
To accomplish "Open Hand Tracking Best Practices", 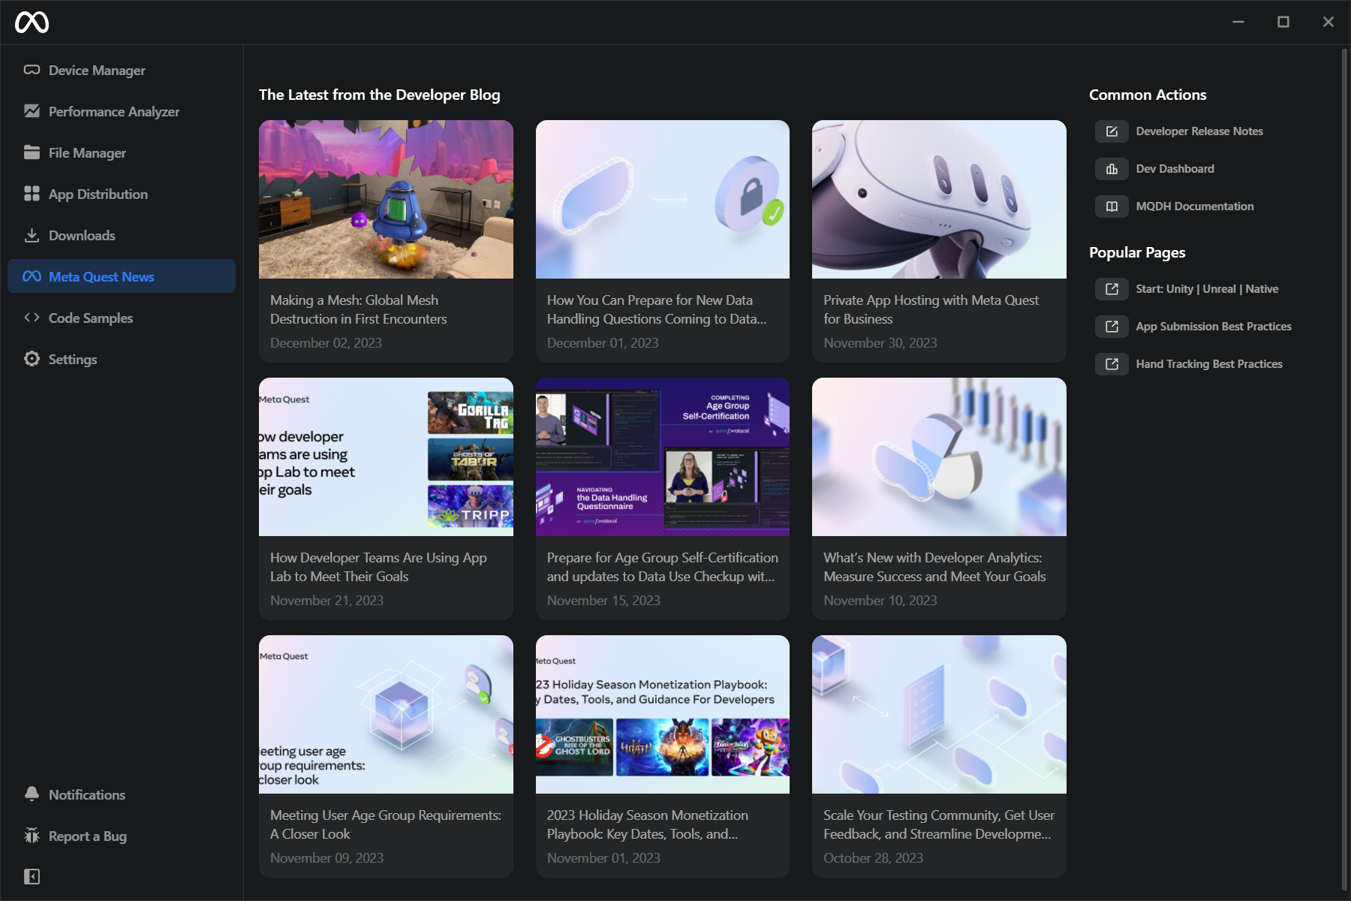I will (x=1209, y=363).
